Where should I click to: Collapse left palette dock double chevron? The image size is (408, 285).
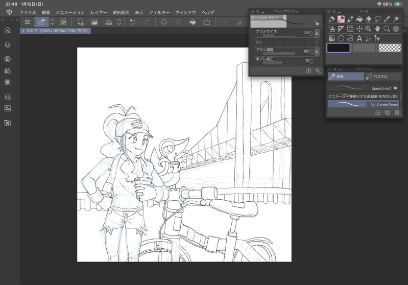tap(3, 20)
